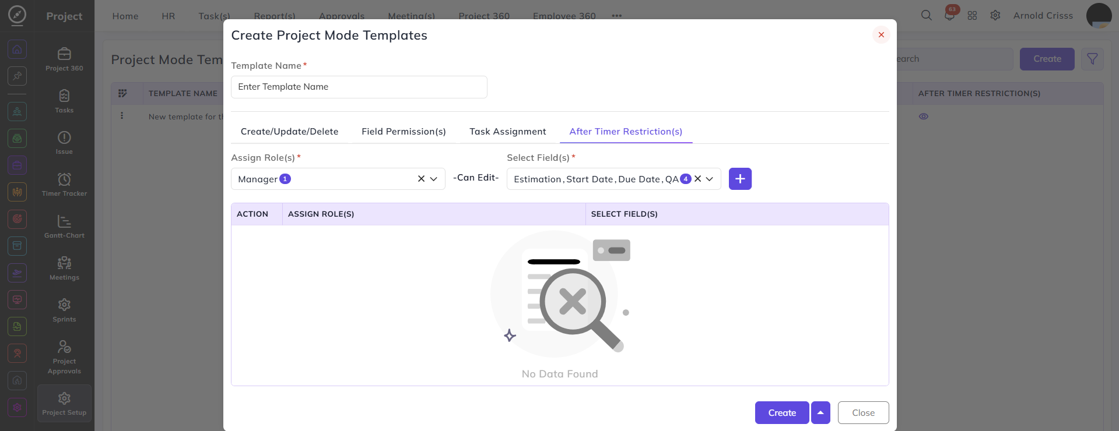Switch to Create/Update/Delete tab
This screenshot has width=1119, height=431.
tap(289, 132)
